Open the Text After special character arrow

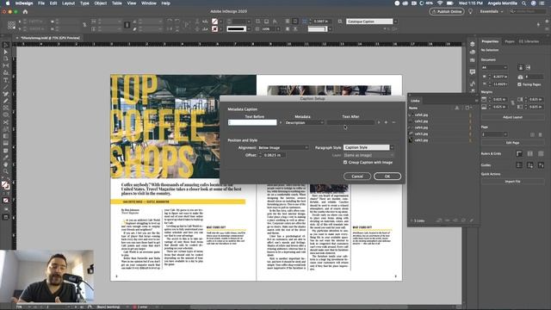379,122
